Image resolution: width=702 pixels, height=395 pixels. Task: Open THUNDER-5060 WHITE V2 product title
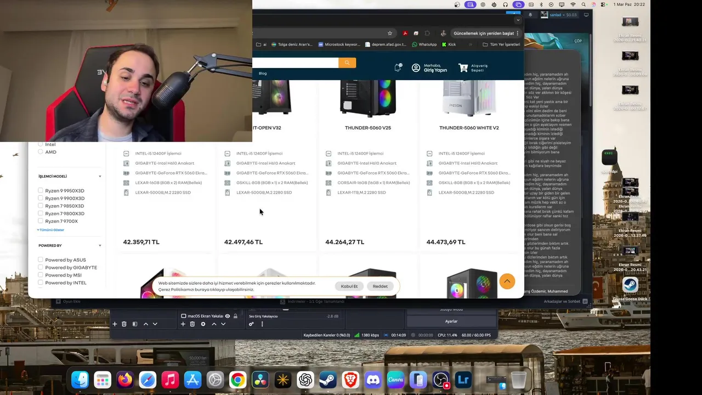[469, 128]
